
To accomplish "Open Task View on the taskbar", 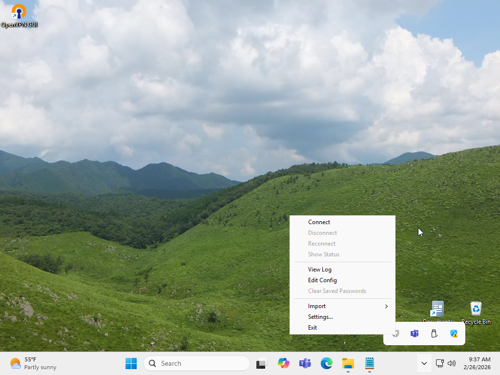I will click(x=262, y=363).
